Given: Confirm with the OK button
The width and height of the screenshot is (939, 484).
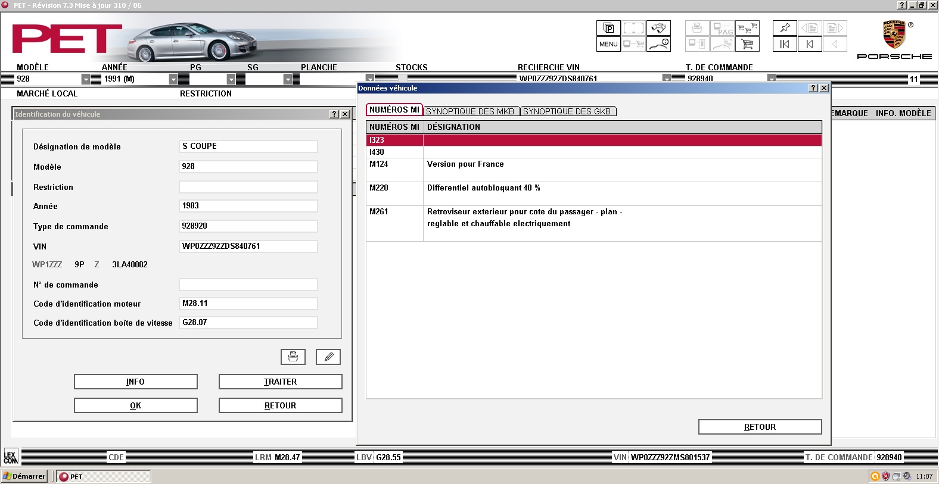Looking at the screenshot, I should 136,405.
